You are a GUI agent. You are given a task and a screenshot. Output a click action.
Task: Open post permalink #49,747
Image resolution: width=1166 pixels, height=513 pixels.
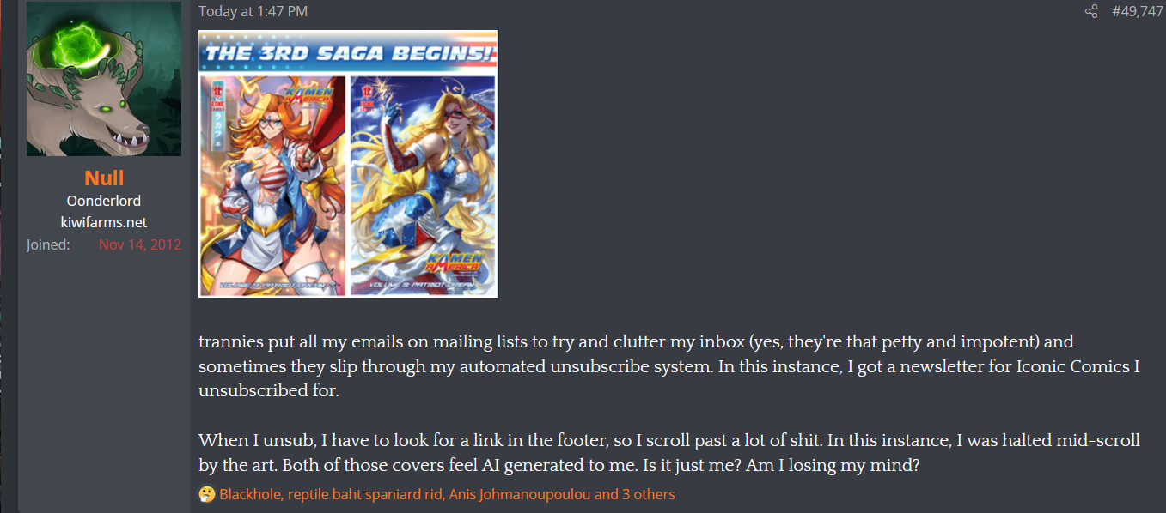click(1137, 11)
